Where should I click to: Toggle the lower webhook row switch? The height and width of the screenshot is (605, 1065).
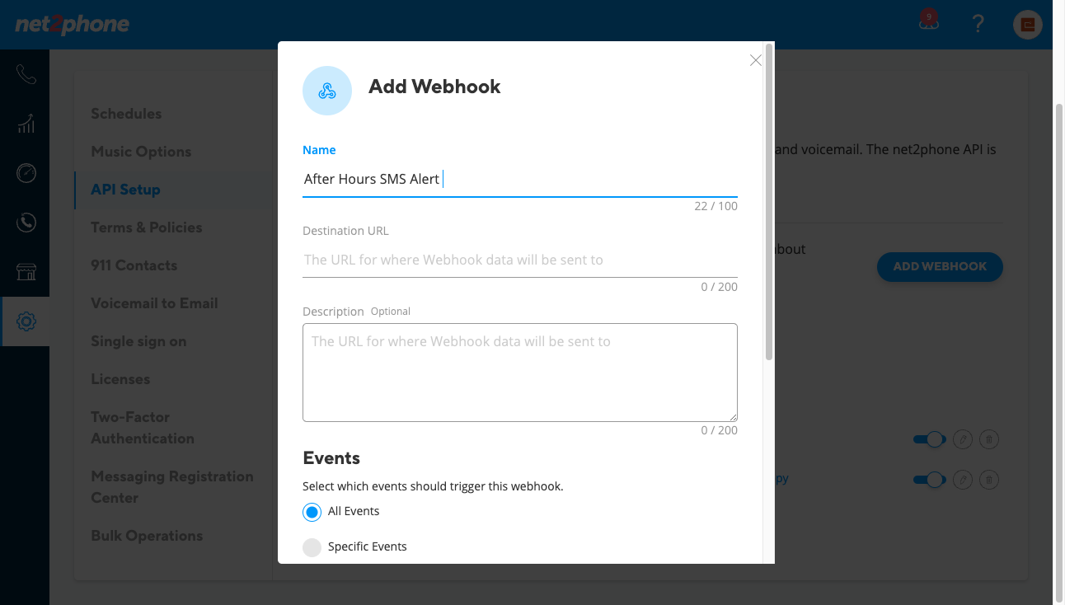[929, 479]
